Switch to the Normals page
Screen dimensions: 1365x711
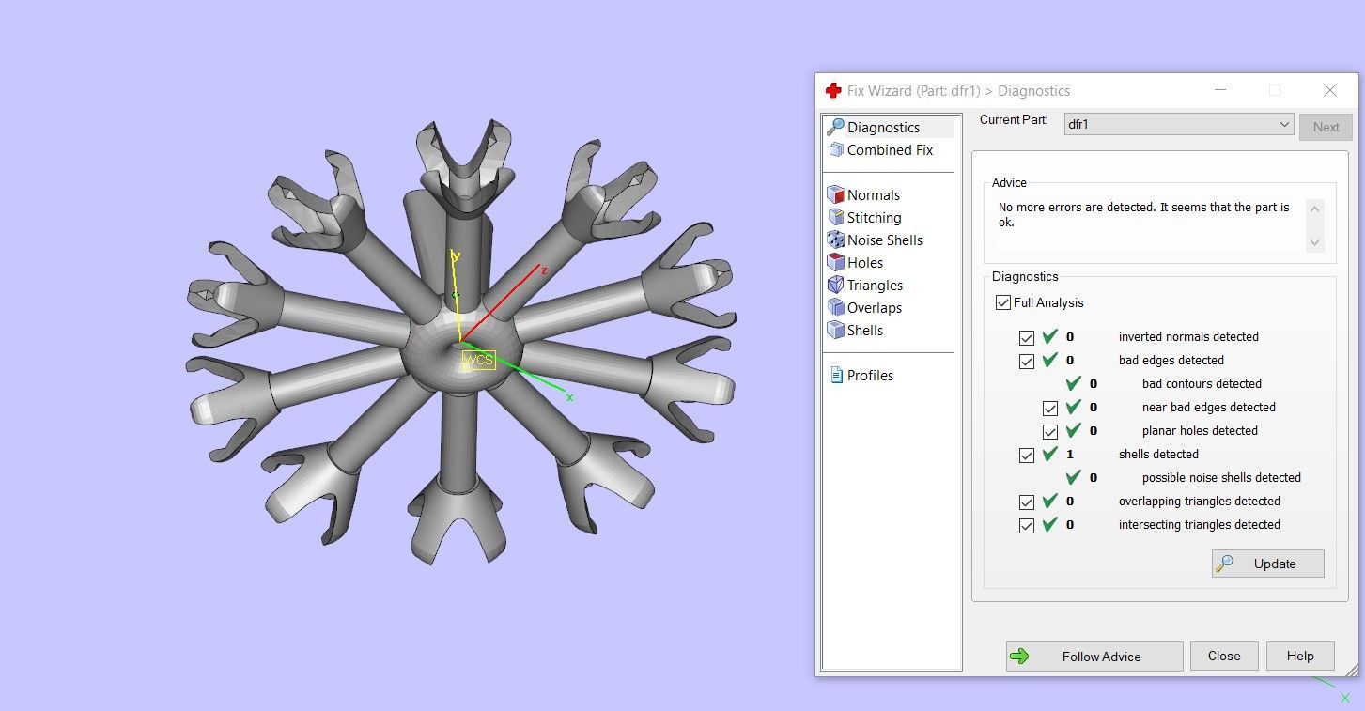click(x=873, y=194)
